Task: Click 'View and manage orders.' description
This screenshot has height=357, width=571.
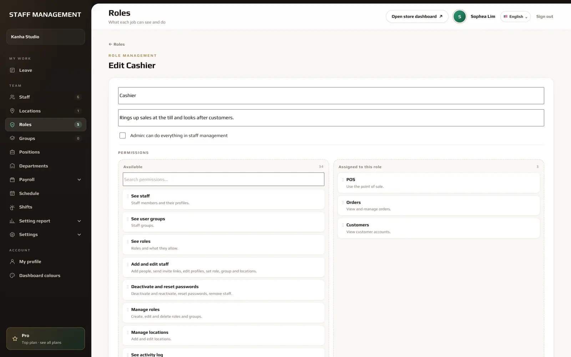Action: [x=368, y=209]
